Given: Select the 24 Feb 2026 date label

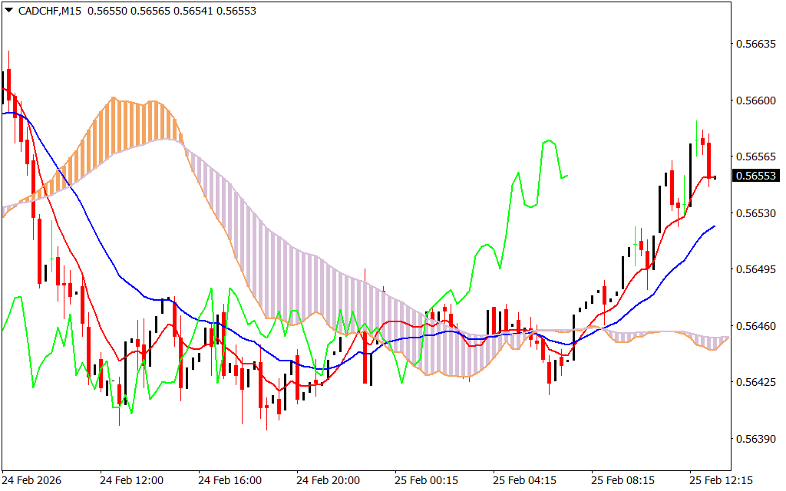Looking at the screenshot, I should coord(31,480).
